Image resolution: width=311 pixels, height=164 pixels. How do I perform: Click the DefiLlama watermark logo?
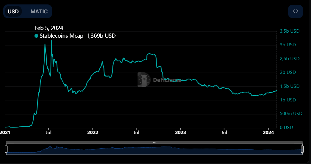(144, 79)
